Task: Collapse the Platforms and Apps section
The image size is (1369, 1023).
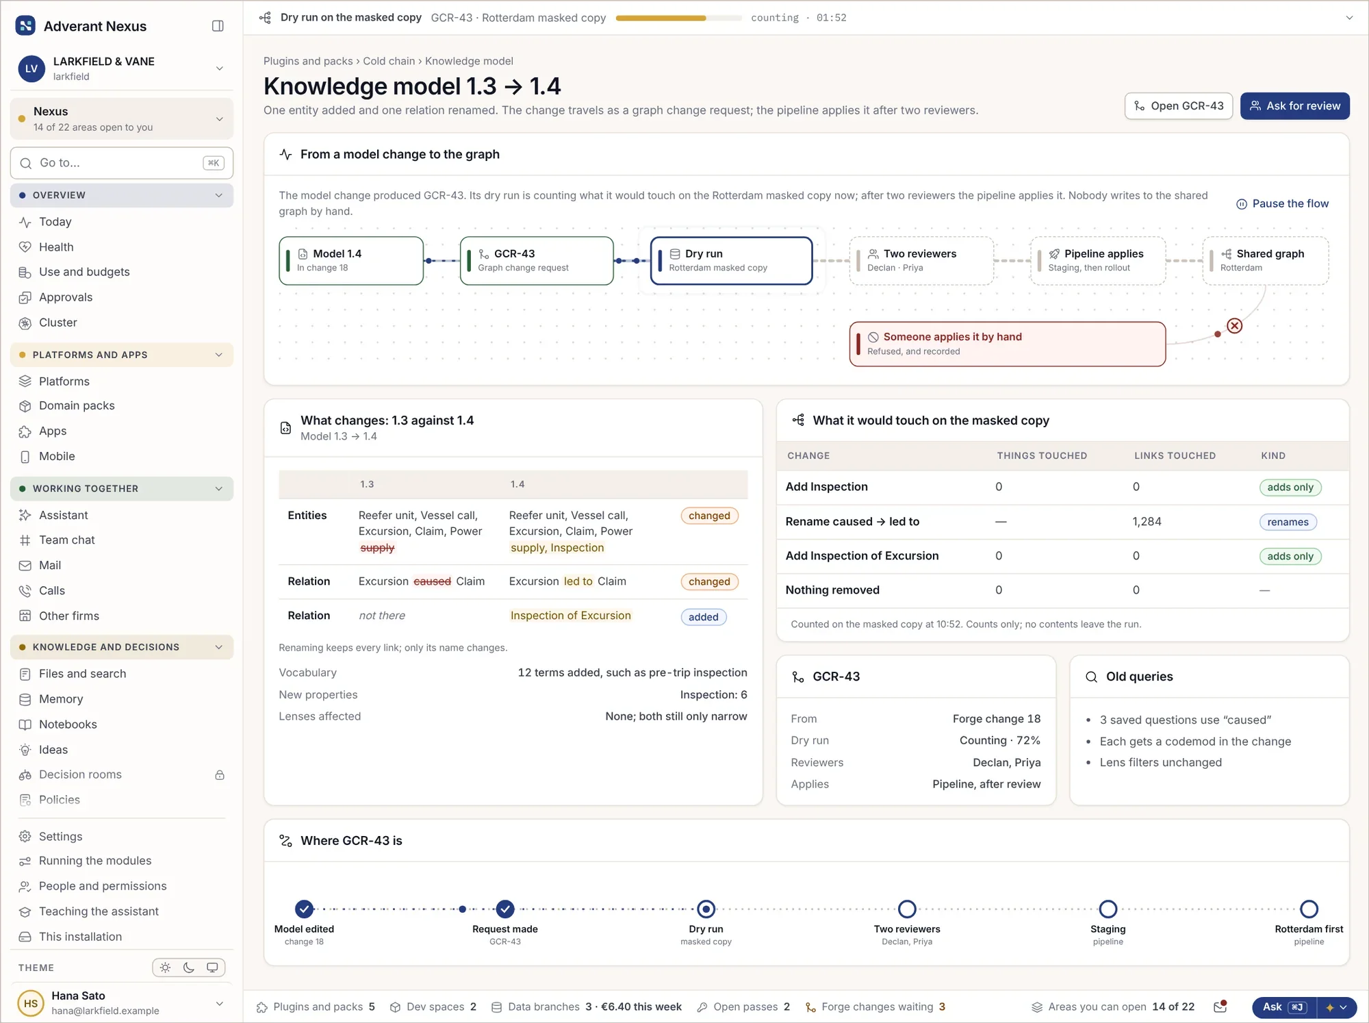Action: click(x=122, y=355)
